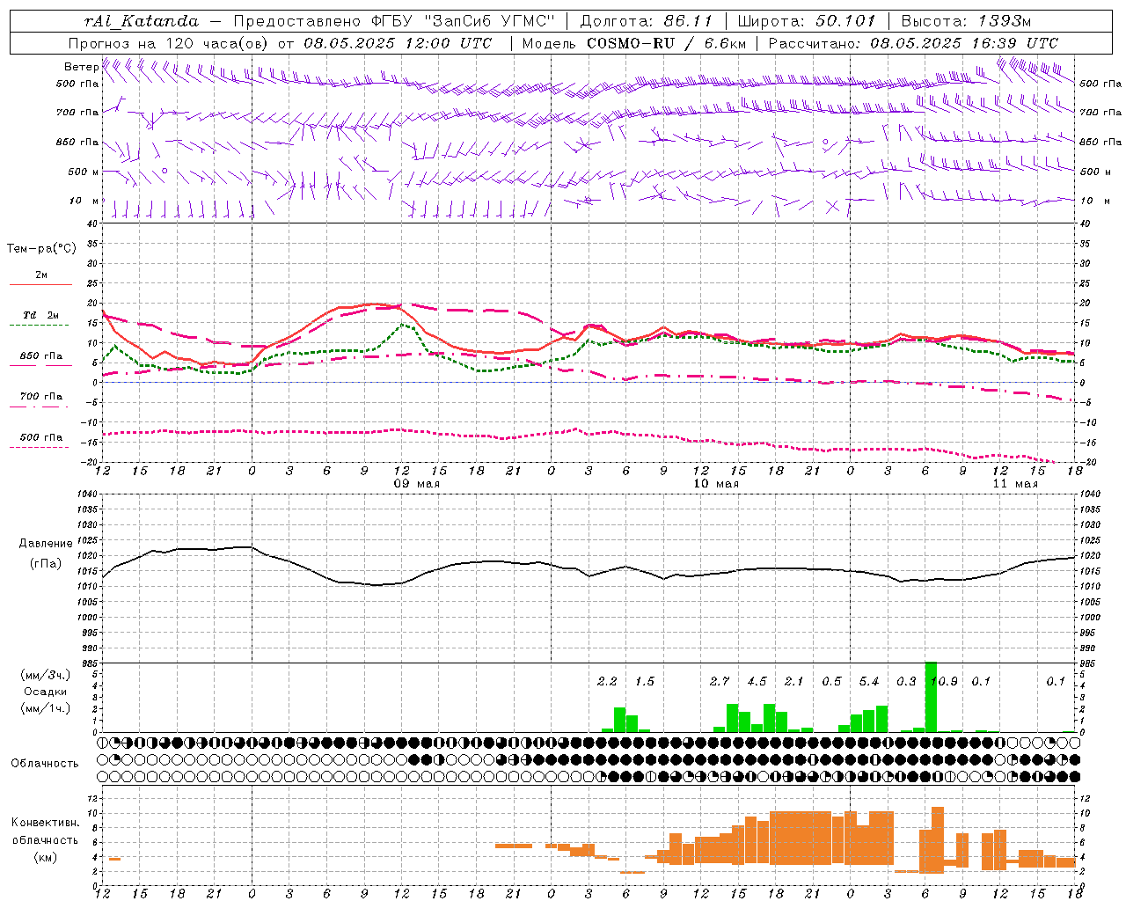Click the Конвективн. облачность label
Viewport: 1126px width, 901px height.
pyautogui.click(x=45, y=831)
